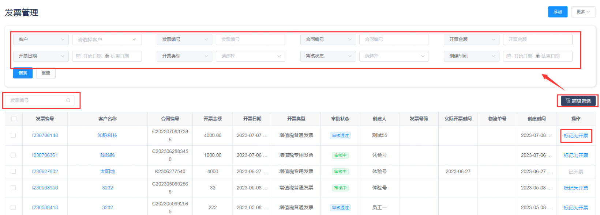Click the 员工一 creator cell

379,207
